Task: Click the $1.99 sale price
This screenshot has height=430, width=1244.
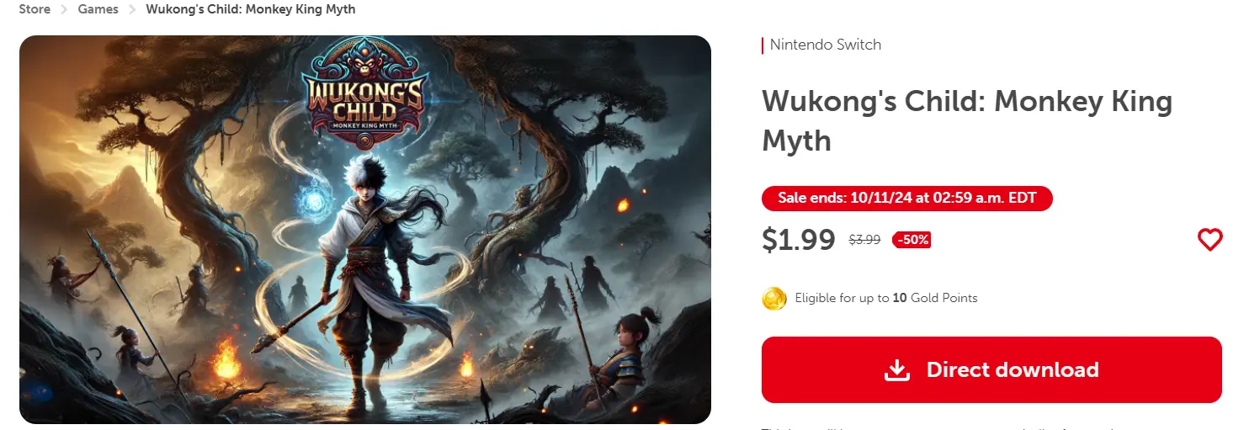Action: [x=799, y=240]
